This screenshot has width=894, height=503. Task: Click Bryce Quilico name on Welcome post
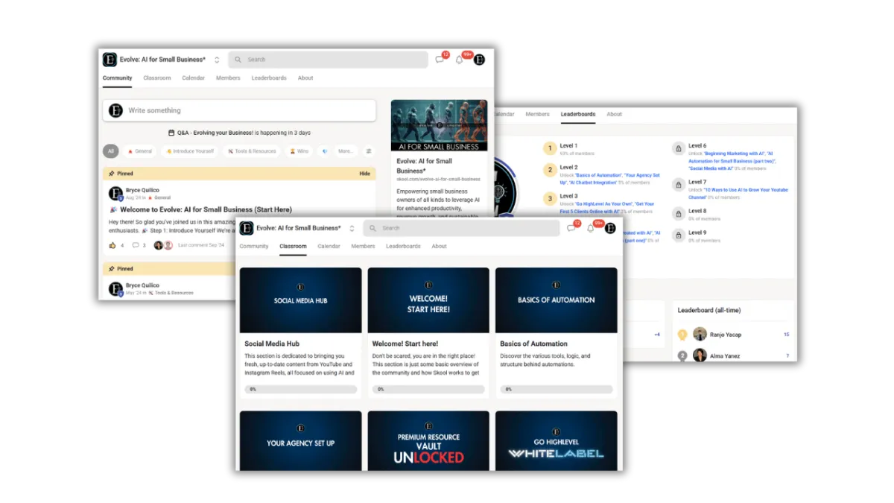142,191
